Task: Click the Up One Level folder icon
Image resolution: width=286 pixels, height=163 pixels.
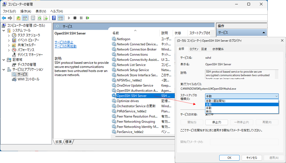Action: tap(19, 18)
